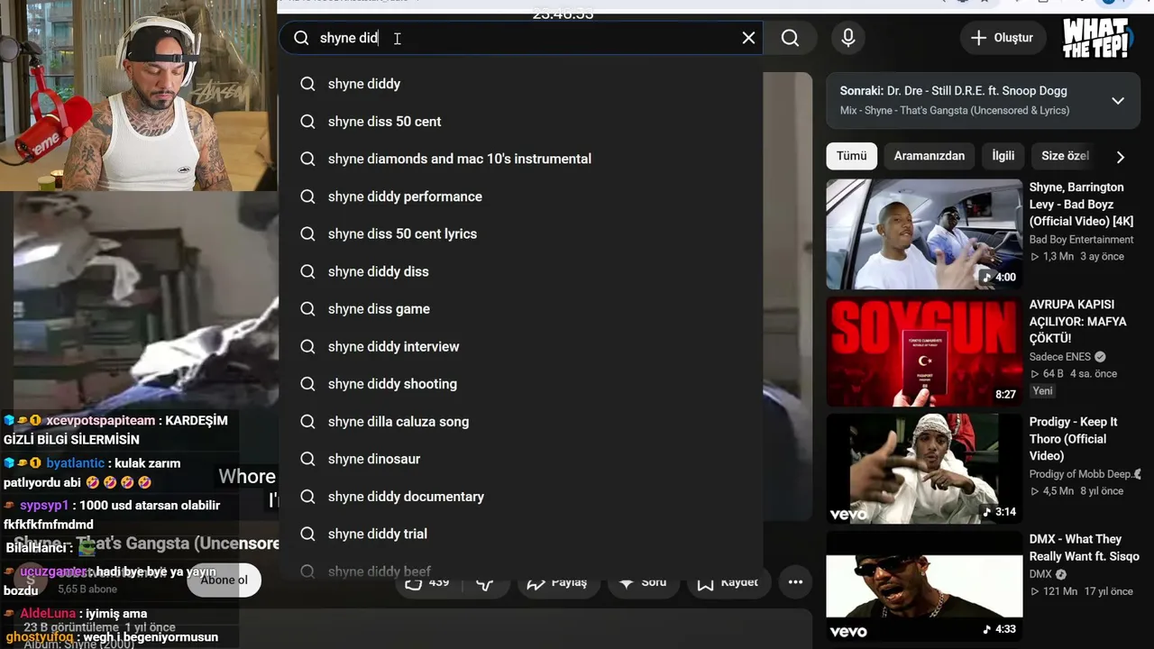Click the magnifier icon beside 'shyne diddy trial'
Image resolution: width=1154 pixels, height=649 pixels.
coord(307,534)
